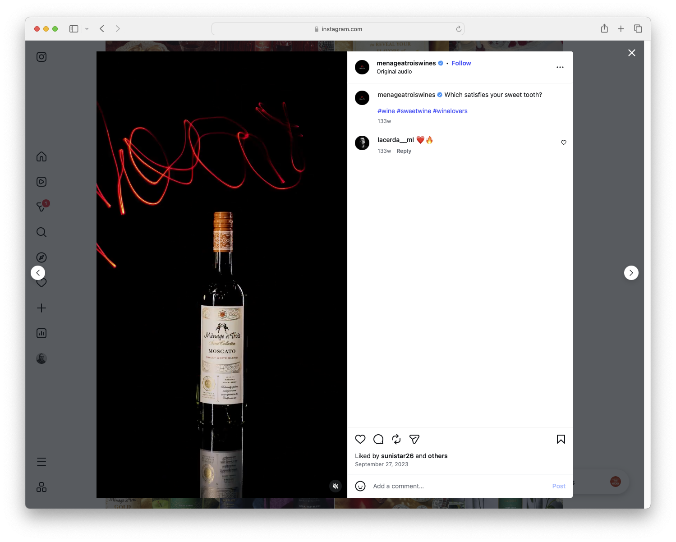Expand Safari tab group dropdown arrow
Screen dimensions: 676x542
pyautogui.click(x=87, y=29)
